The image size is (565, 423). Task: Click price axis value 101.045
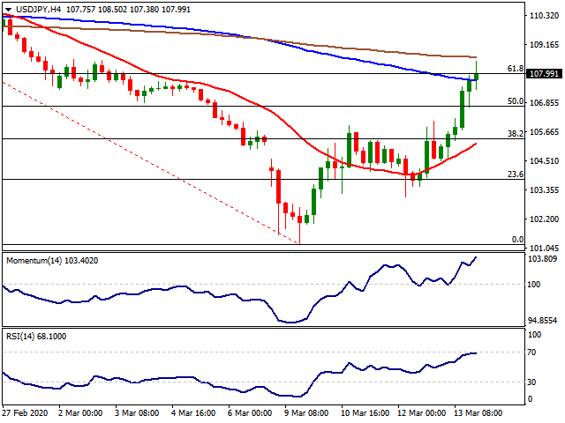tap(544, 248)
